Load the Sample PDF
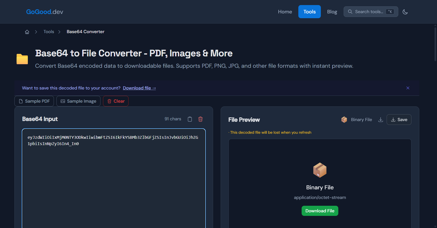 (x=34, y=101)
